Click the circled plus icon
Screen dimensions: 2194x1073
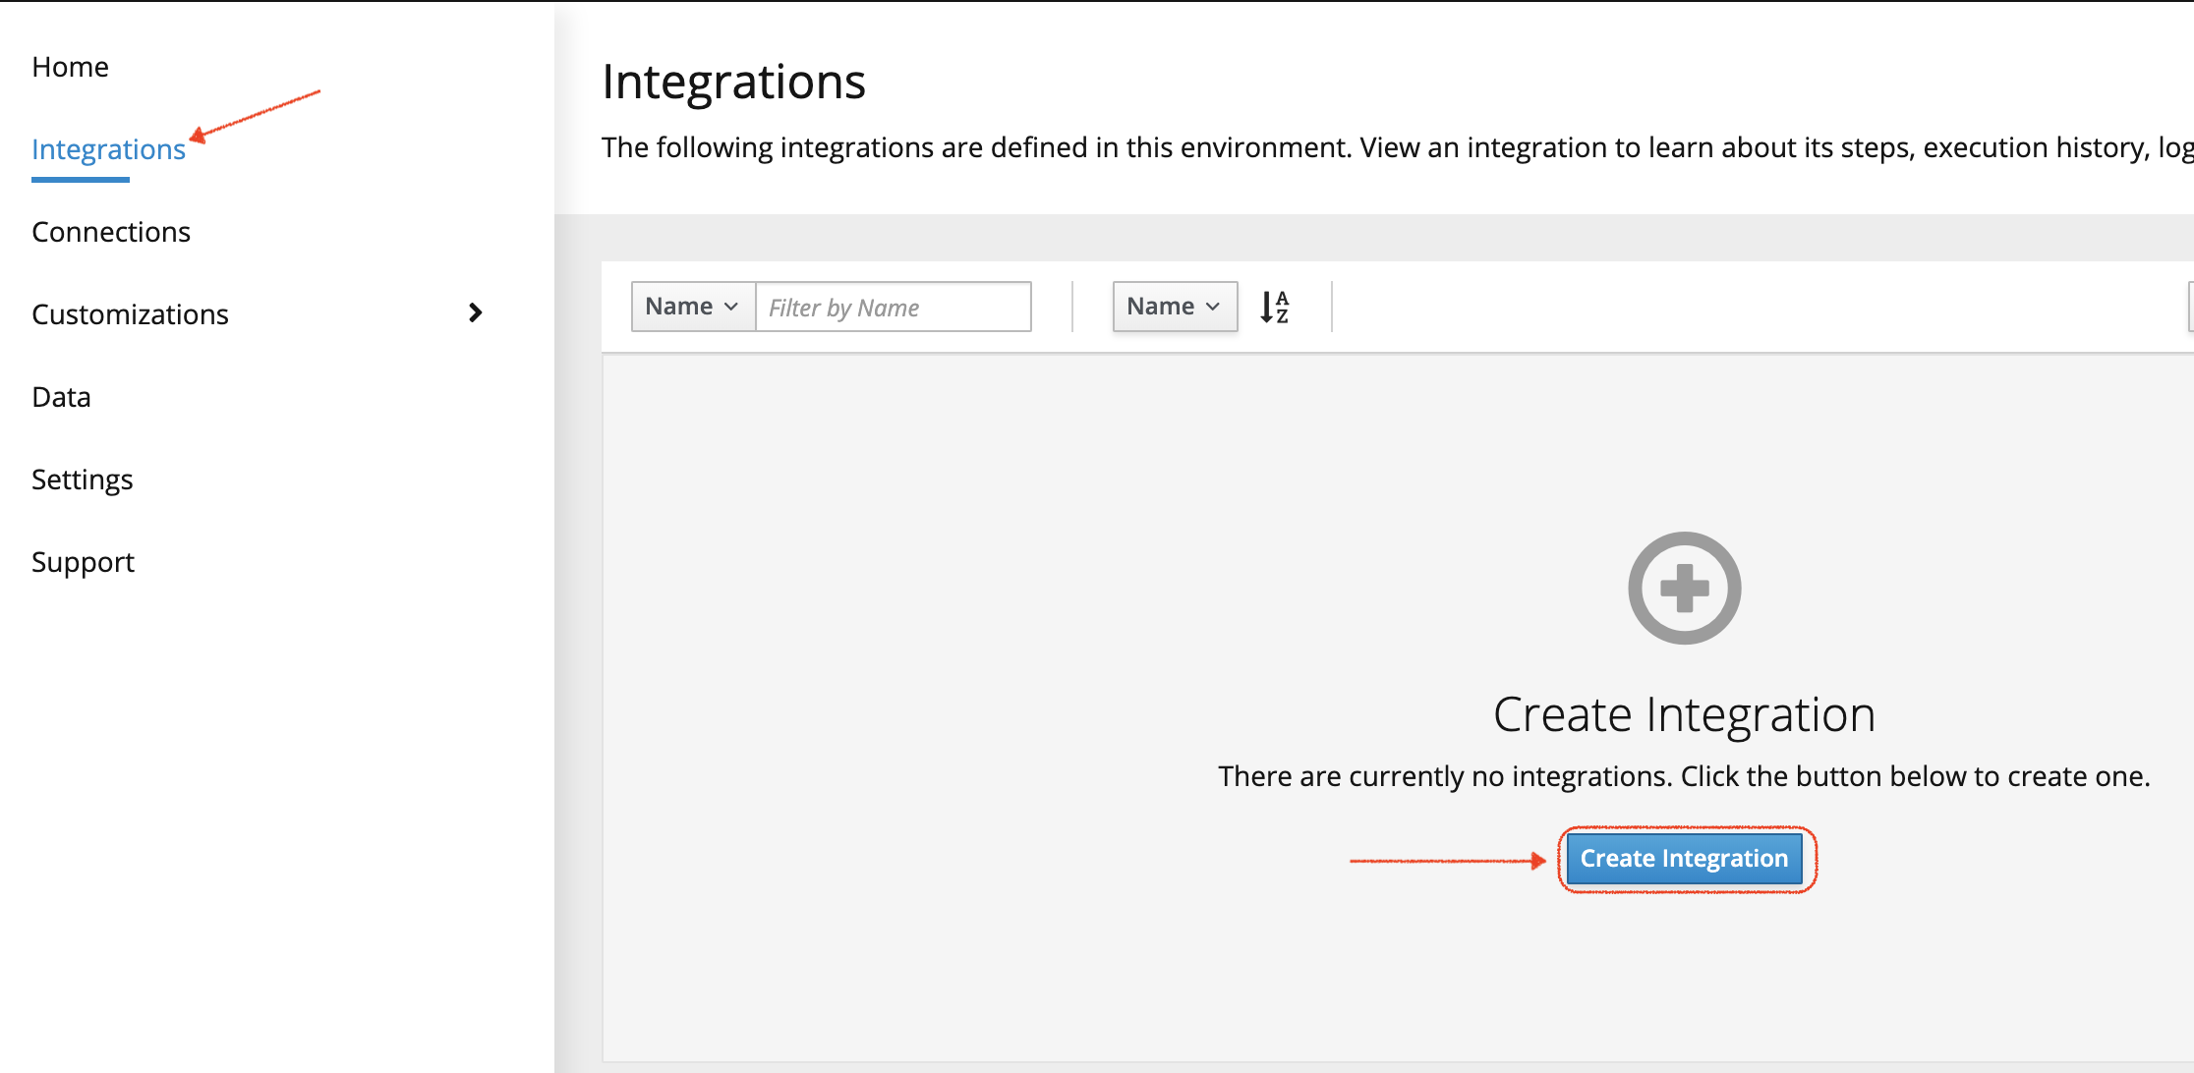1684,588
